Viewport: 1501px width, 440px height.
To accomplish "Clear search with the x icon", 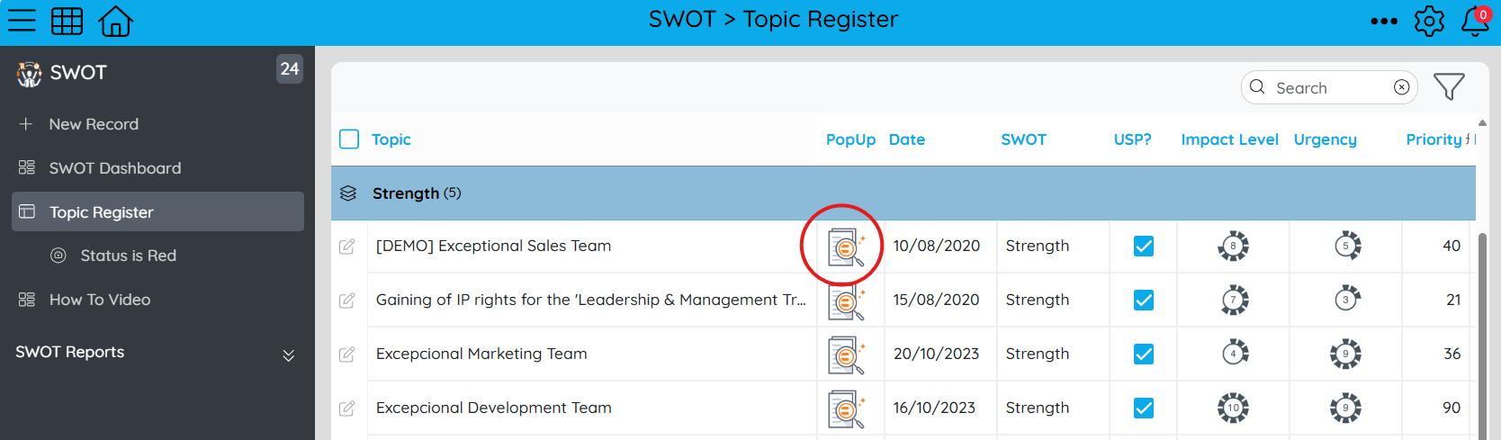I will click(1401, 87).
